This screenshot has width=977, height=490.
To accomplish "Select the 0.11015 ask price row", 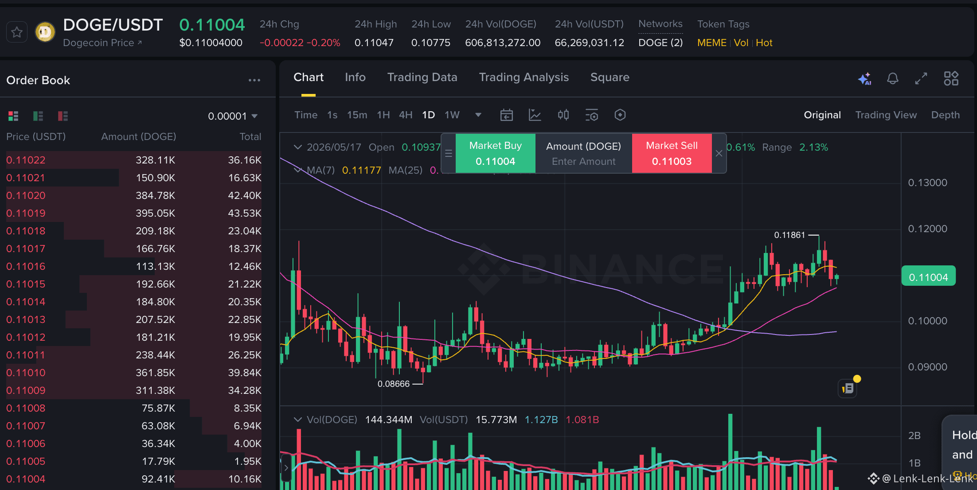I will [x=134, y=284].
